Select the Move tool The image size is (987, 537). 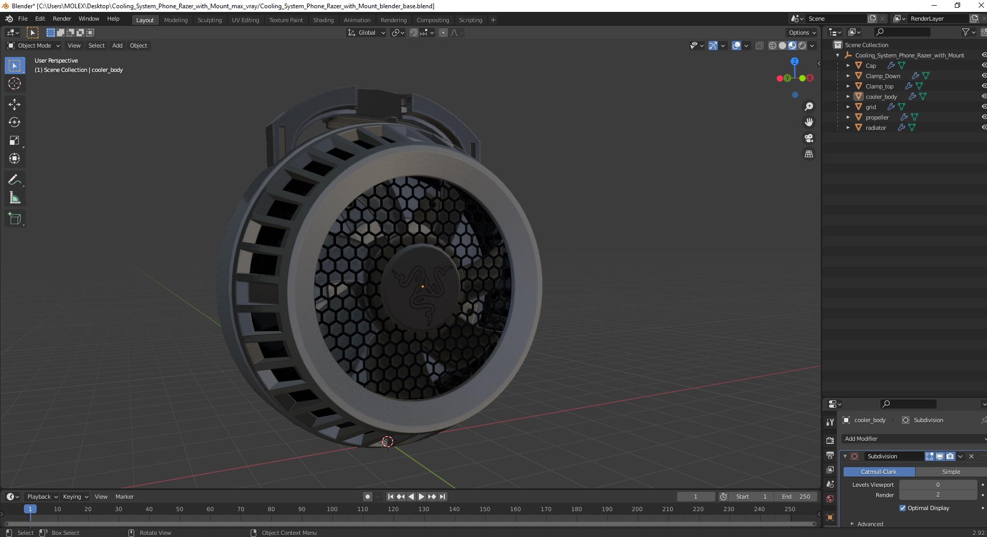pos(14,105)
